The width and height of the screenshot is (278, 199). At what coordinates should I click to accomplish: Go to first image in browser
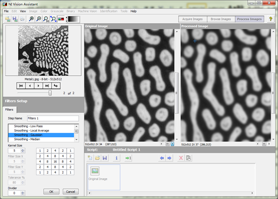pyautogui.click(x=21, y=86)
